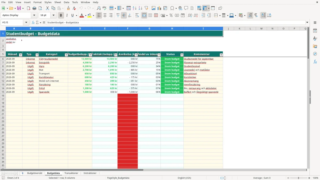Toggle left-to-right text direction
Viewport: 320px width, 180px height.
coord(250,15)
